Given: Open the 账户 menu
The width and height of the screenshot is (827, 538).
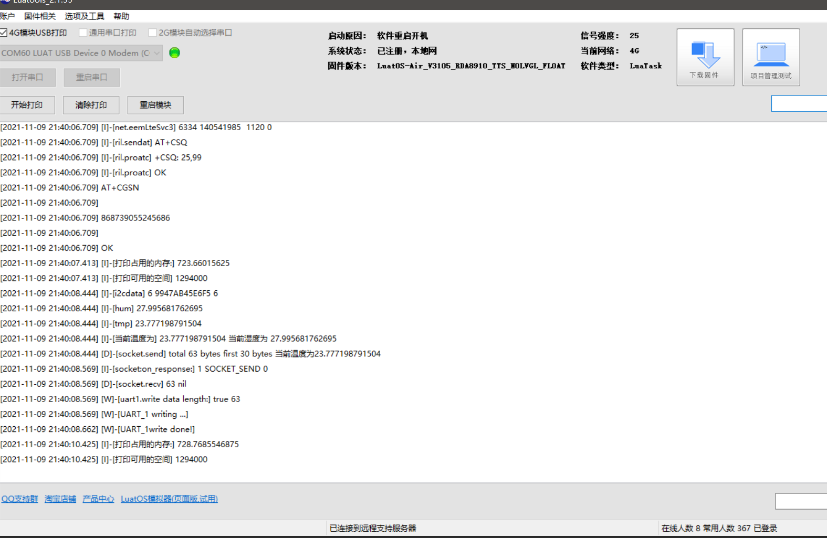Looking at the screenshot, I should pyautogui.click(x=7, y=16).
